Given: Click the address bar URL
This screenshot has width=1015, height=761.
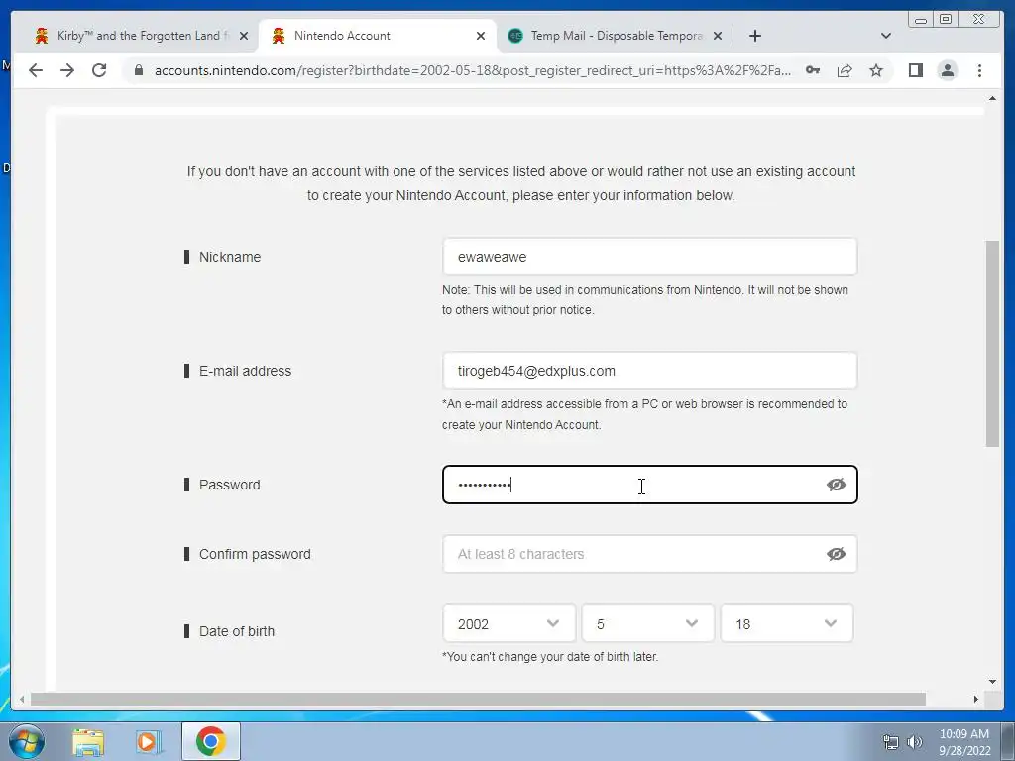Looking at the screenshot, I should pyautogui.click(x=473, y=70).
